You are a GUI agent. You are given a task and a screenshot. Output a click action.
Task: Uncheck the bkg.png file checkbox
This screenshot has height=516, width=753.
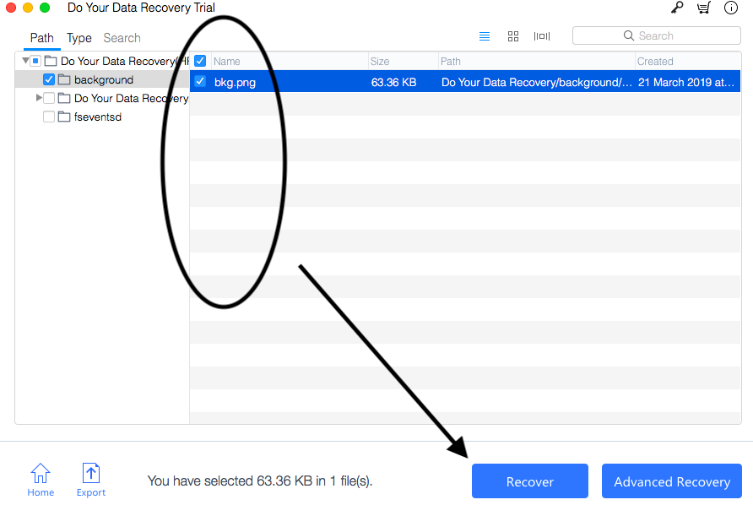(x=200, y=82)
